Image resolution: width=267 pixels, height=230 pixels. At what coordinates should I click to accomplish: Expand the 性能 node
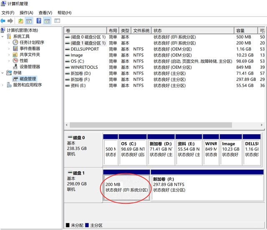[x=9, y=61]
